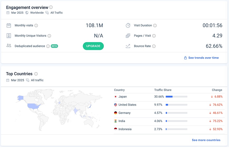This screenshot has height=148, width=229.
Task: Sort by Traffic Share column header
Action: click(163, 90)
